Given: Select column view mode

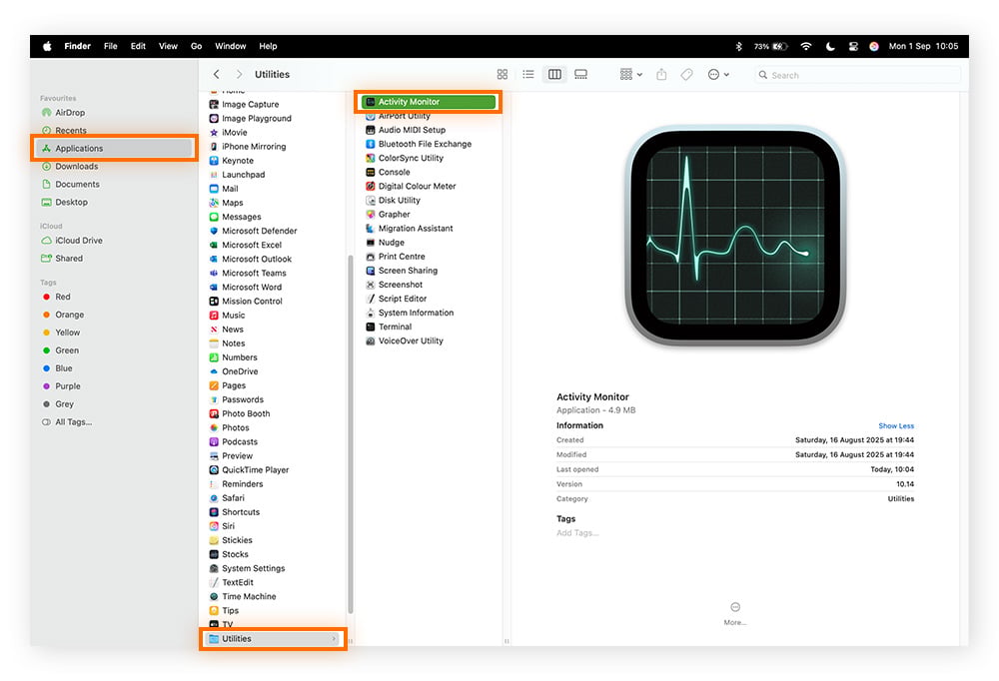Looking at the screenshot, I should point(554,75).
